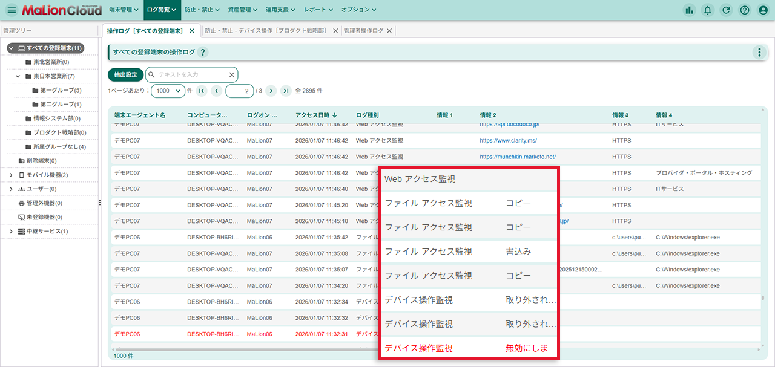The height and width of the screenshot is (367, 775).
Task: Click the 抽出設定 button
Action: click(x=125, y=74)
